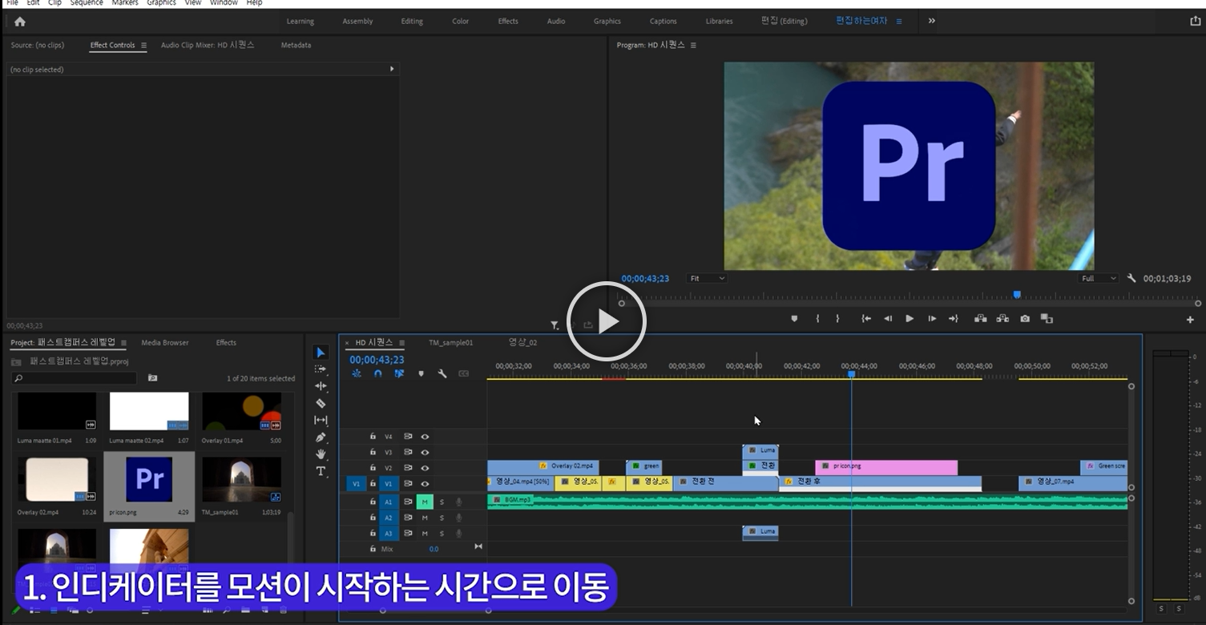Click the timeline playhead on the ruler

[851, 374]
